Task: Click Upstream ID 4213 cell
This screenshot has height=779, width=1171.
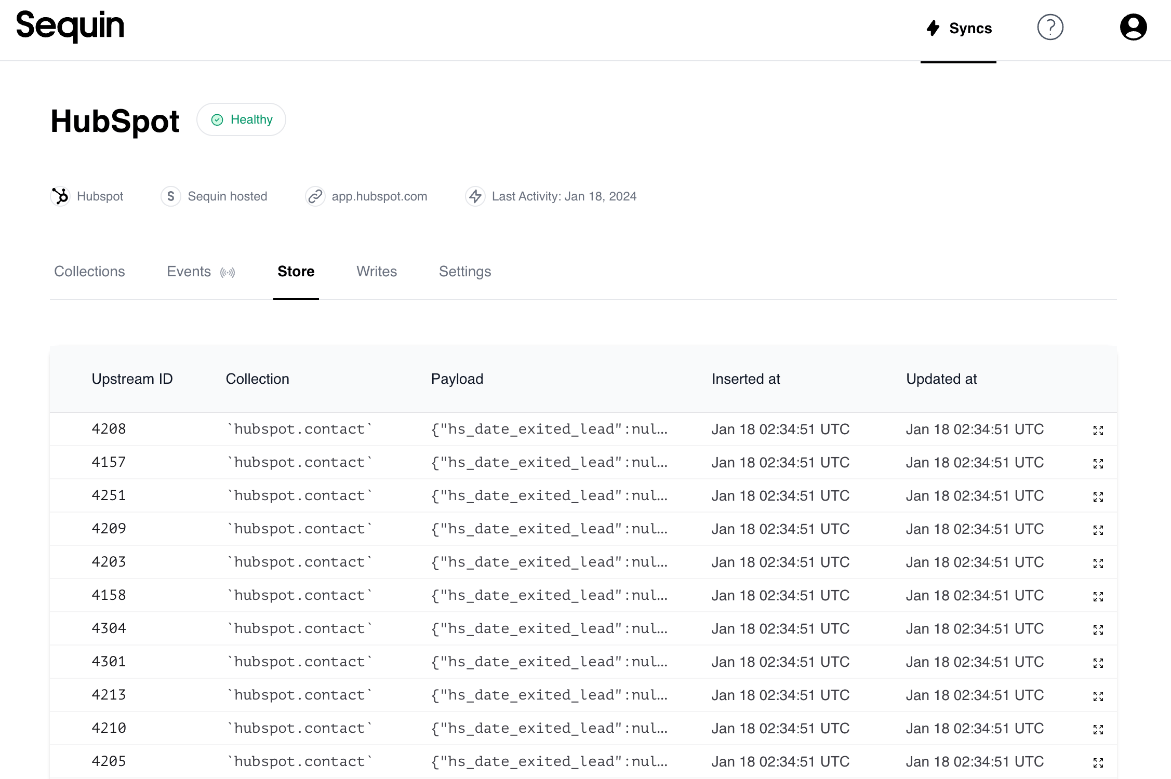Action: point(109,695)
